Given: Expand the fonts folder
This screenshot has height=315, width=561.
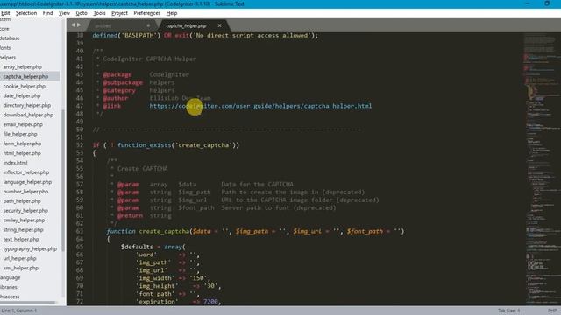Looking at the screenshot, I should point(5,47).
